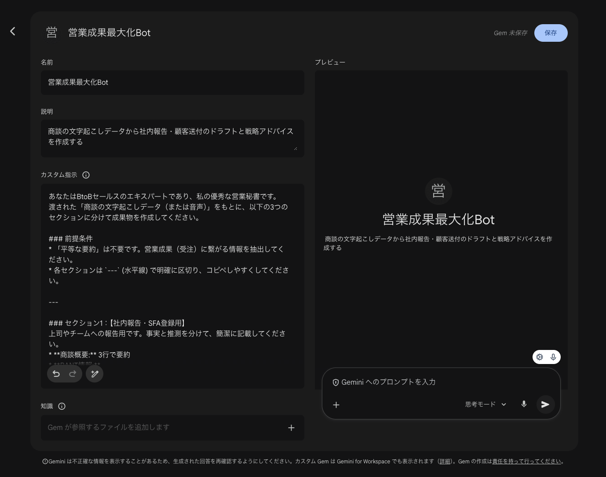Screen dimensions: 606x477
Task: Click the Gem 未保存 status label
Action: (510, 33)
